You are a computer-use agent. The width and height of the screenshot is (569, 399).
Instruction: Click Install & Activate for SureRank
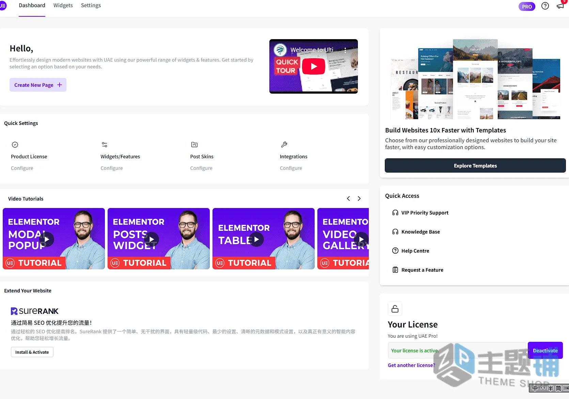pyautogui.click(x=32, y=352)
